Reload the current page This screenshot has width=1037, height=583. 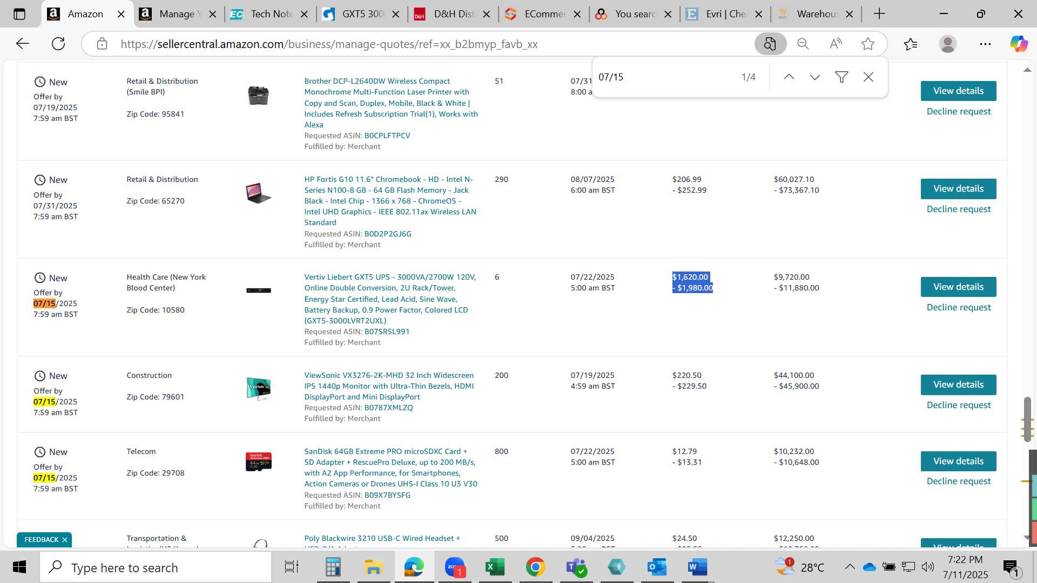(x=58, y=44)
